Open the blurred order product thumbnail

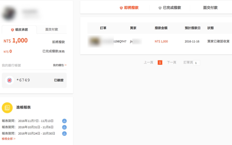[94, 41]
